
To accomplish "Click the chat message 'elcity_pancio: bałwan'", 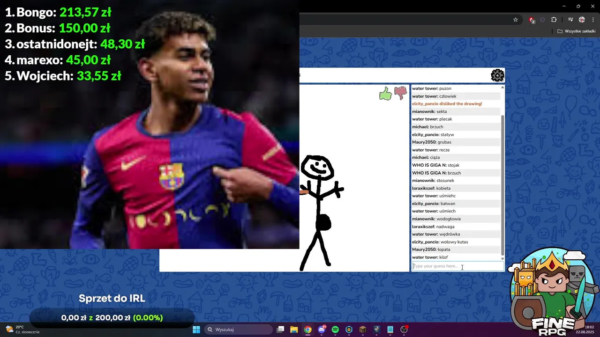I will [434, 204].
